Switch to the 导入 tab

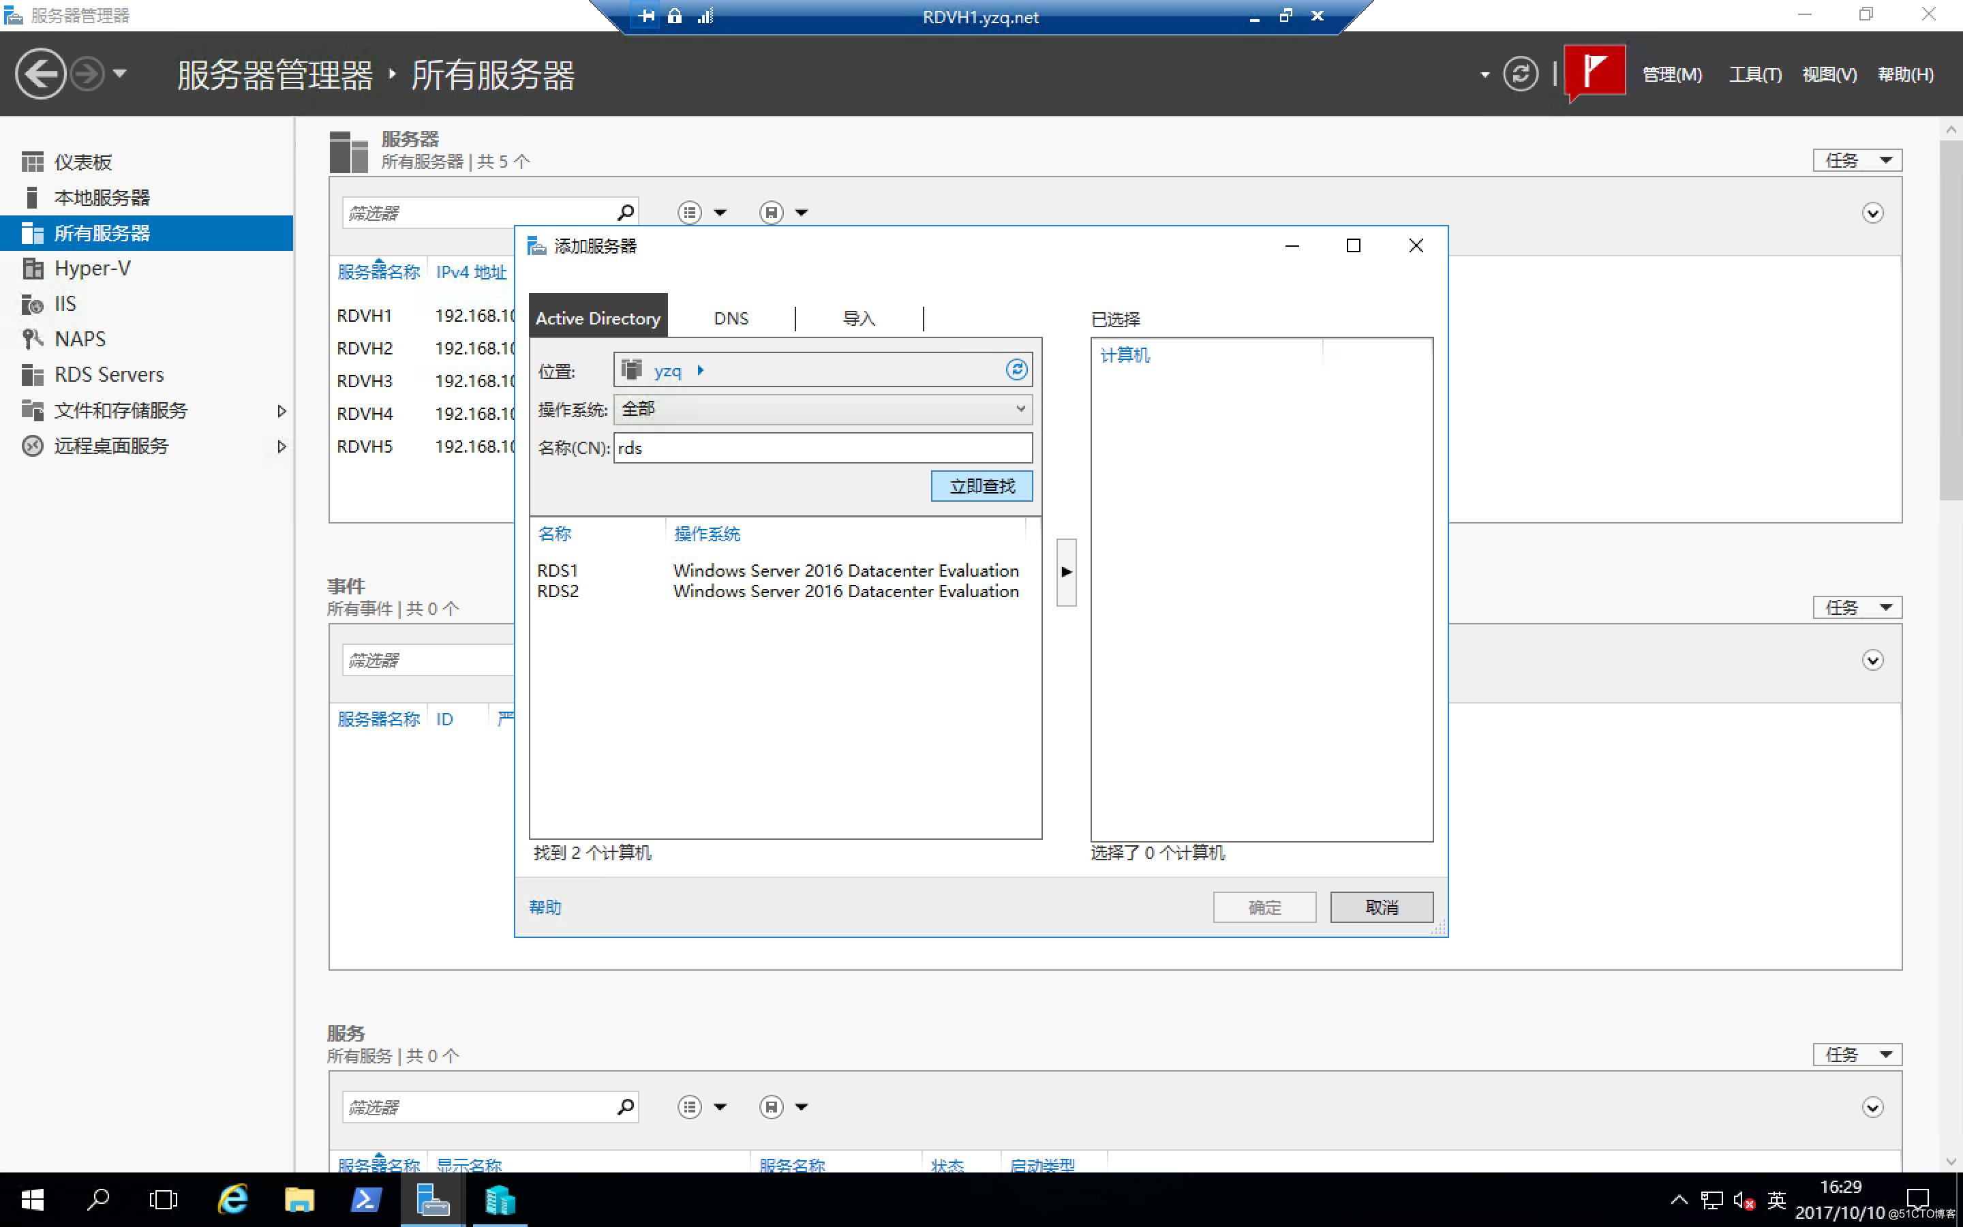coord(859,318)
